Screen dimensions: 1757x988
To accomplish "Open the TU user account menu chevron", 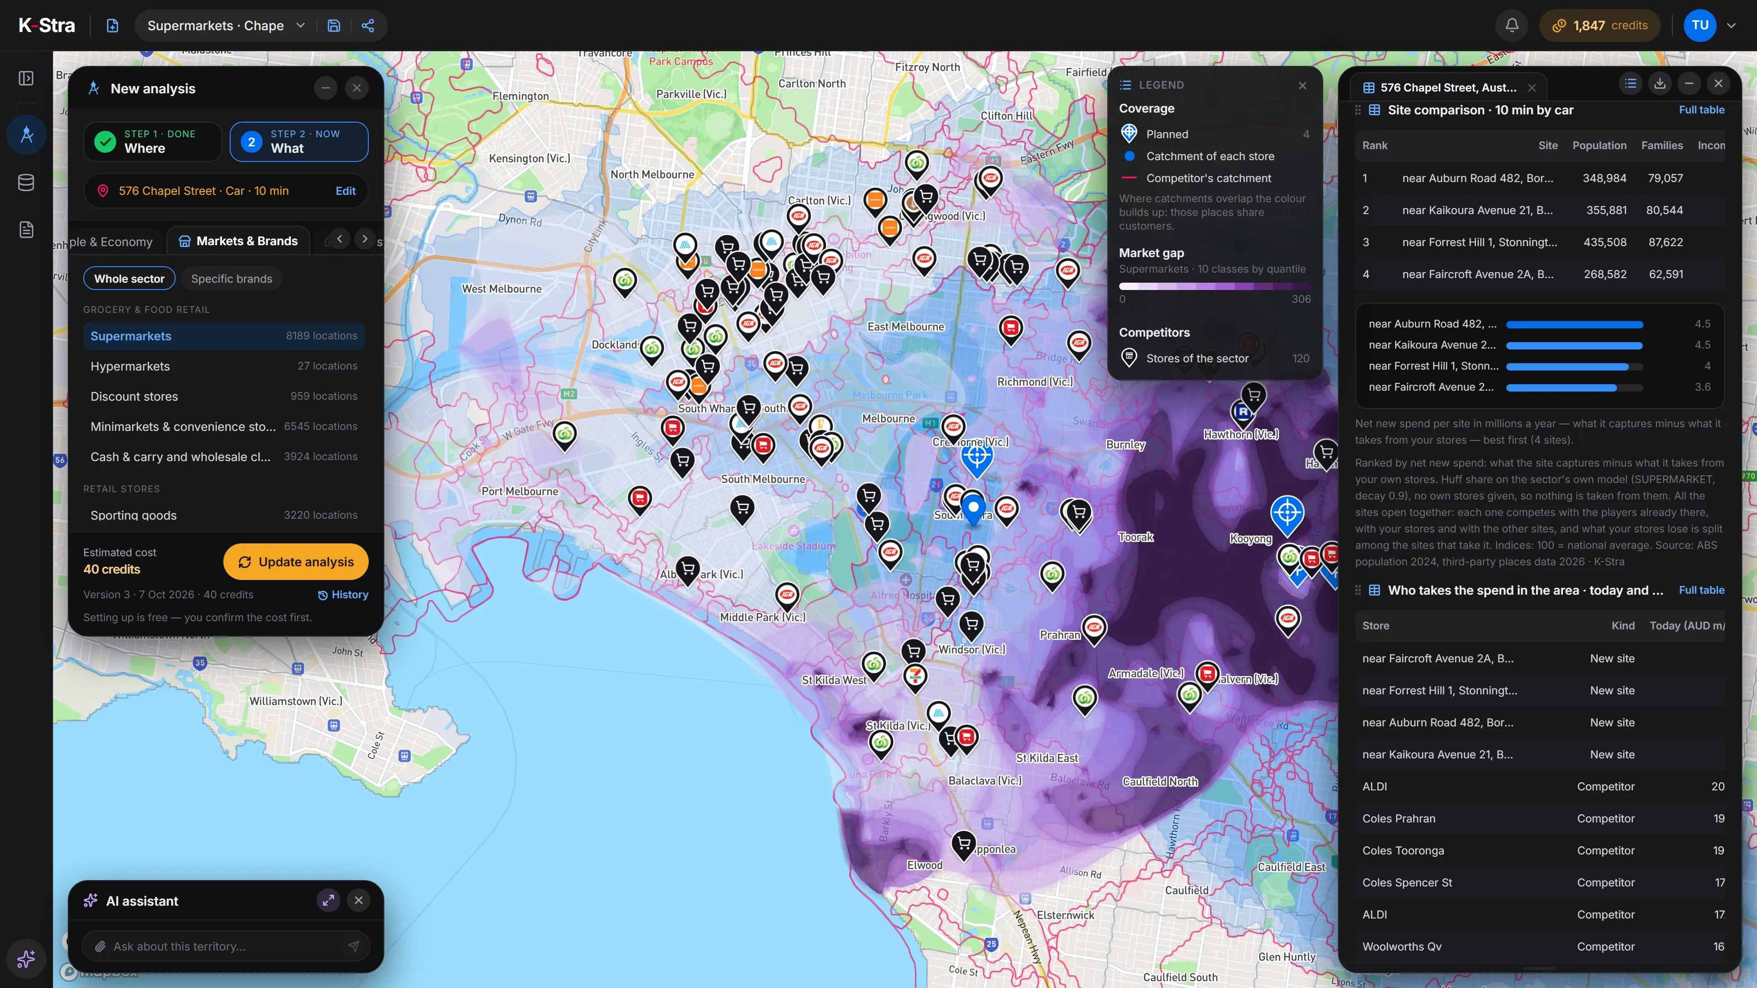I will point(1731,26).
